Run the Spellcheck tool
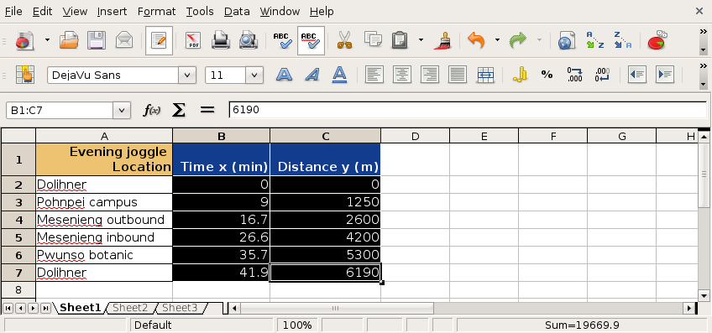 282,41
